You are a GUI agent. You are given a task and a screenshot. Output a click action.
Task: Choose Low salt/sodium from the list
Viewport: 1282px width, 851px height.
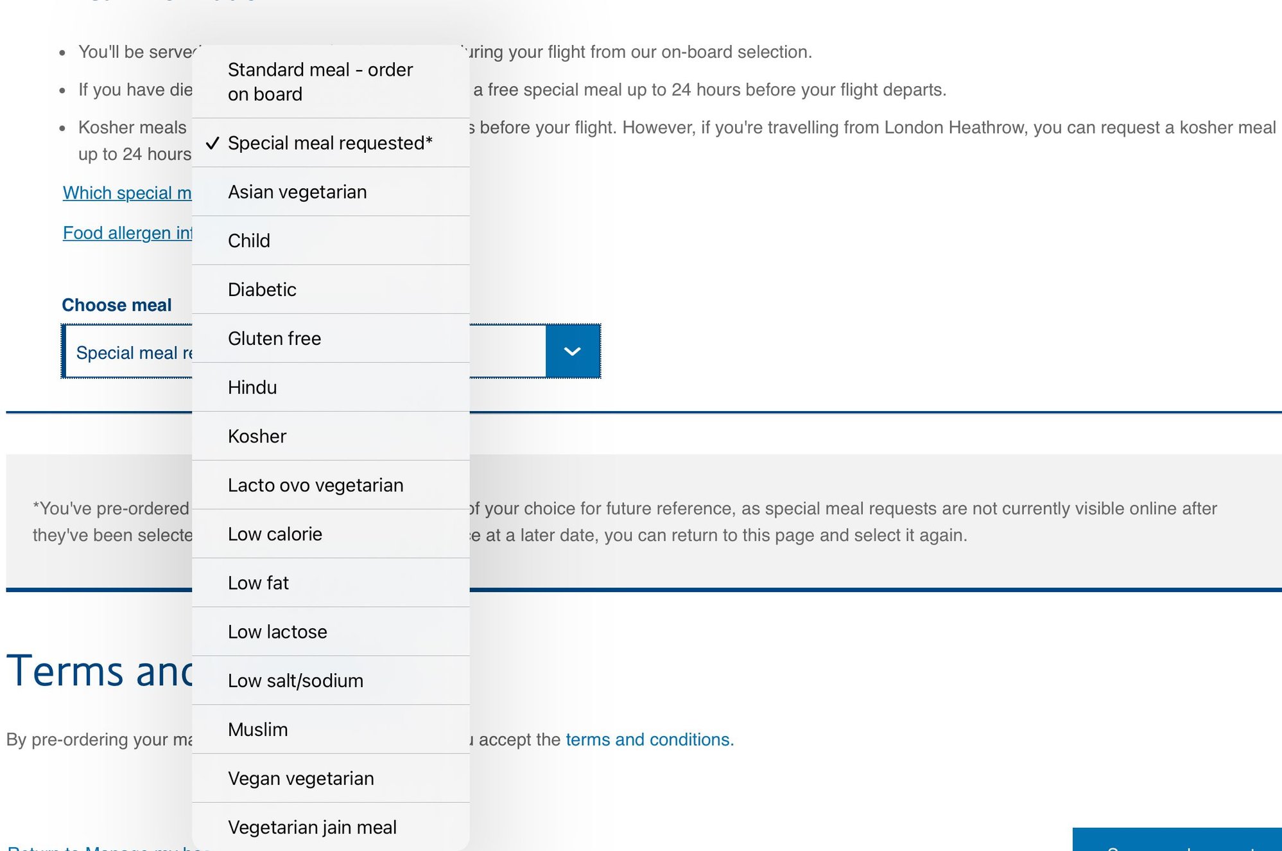pyautogui.click(x=295, y=680)
